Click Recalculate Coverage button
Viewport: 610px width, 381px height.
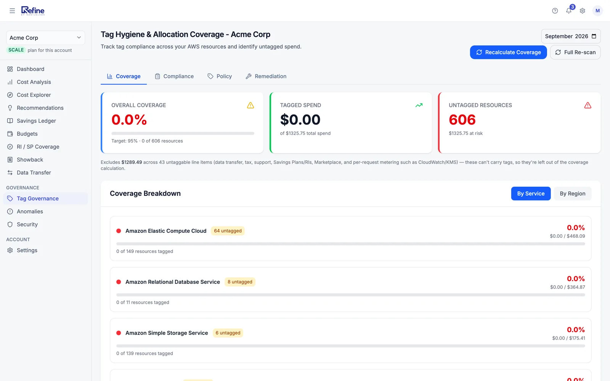point(508,52)
